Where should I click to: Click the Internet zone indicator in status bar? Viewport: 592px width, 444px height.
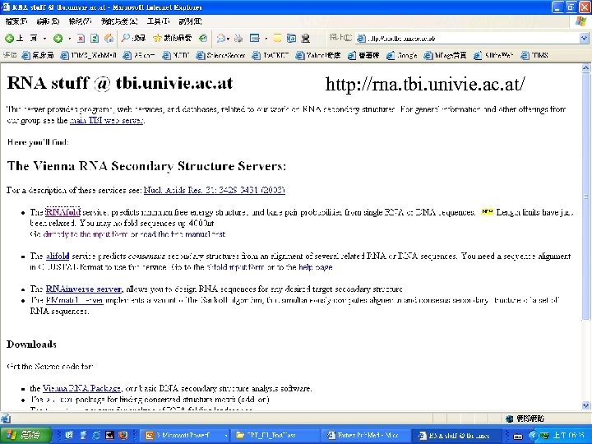[525, 419]
